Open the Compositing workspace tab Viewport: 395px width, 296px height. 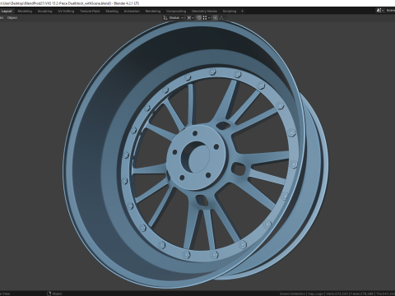tap(176, 12)
